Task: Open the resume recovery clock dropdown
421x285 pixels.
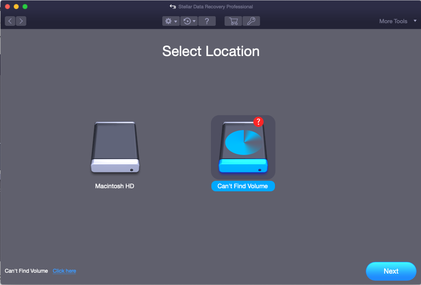Action: point(189,21)
